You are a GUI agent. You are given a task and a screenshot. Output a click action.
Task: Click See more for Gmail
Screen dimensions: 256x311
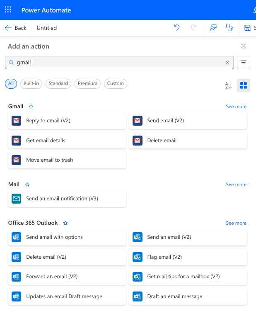[236, 107]
